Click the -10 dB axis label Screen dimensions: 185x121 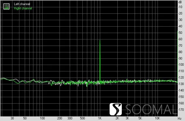pyautogui.click(x=180, y=7)
